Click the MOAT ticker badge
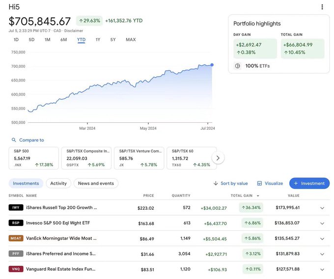Image resolution: width=334 pixels, height=279 pixels. pos(16,238)
